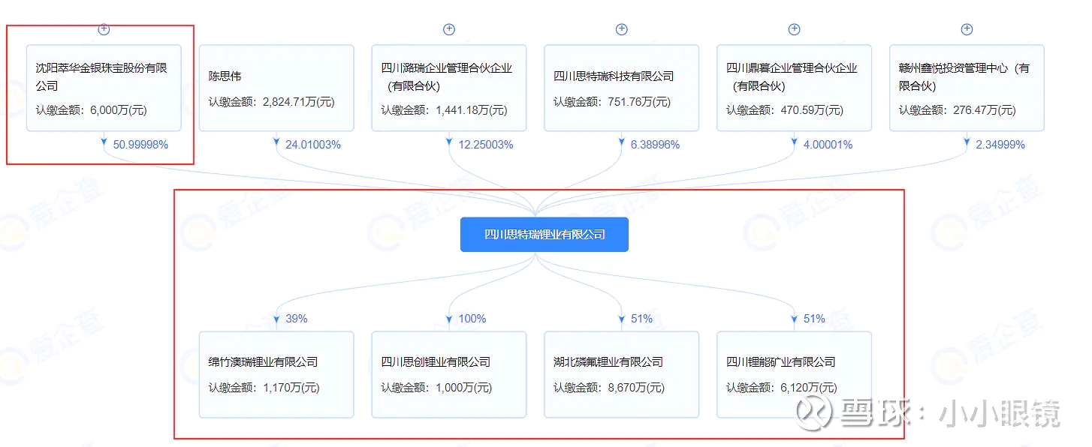Select shareholder 陈思伟
The width and height of the screenshot is (1092, 447).
276,88
